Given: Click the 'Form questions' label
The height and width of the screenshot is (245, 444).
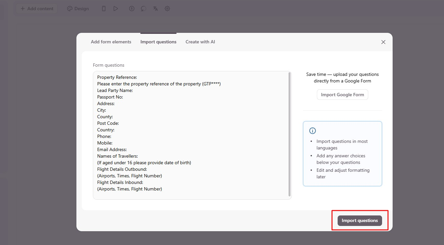Looking at the screenshot, I should pyautogui.click(x=109, y=65).
